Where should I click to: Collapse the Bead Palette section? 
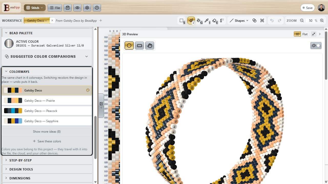pyautogui.click(x=47, y=33)
